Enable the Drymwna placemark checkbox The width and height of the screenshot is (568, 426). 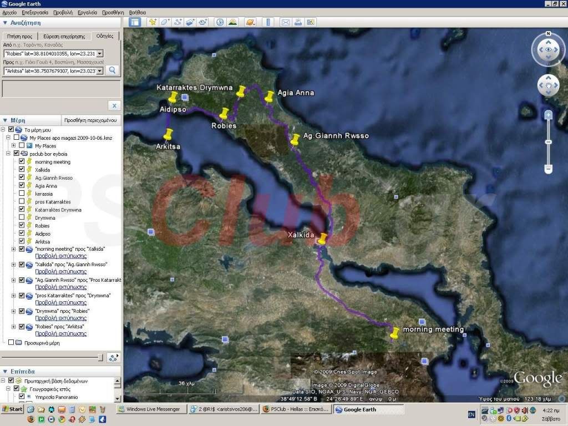22,217
